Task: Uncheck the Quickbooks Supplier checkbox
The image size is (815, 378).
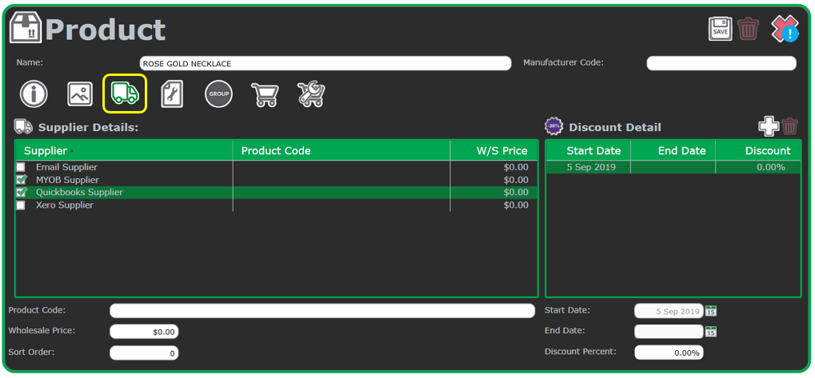Action: 21,192
